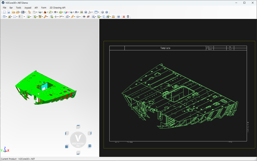
Task: Click the picture image capture icon
Action: pos(81,12)
